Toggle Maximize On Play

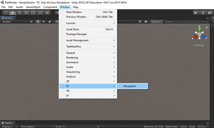click(154, 126)
